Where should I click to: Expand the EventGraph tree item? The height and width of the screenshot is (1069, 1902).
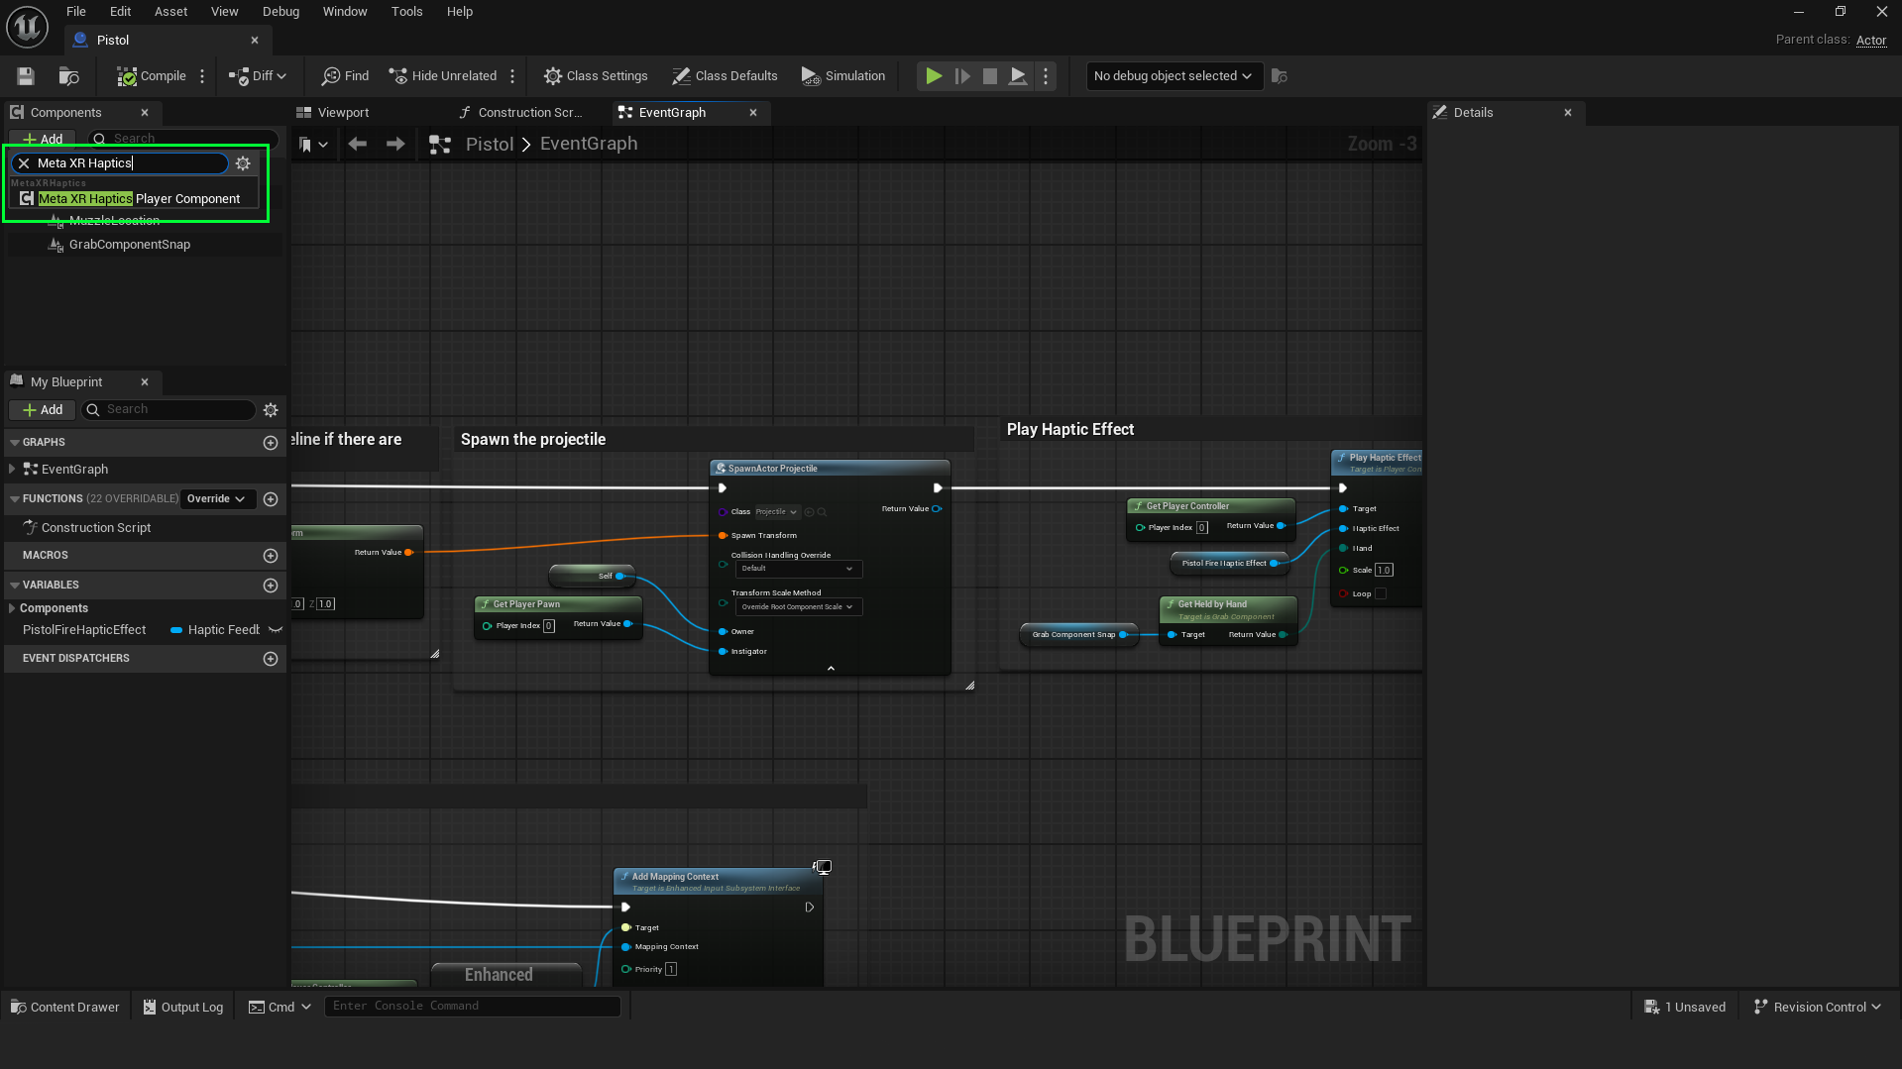[12, 470]
